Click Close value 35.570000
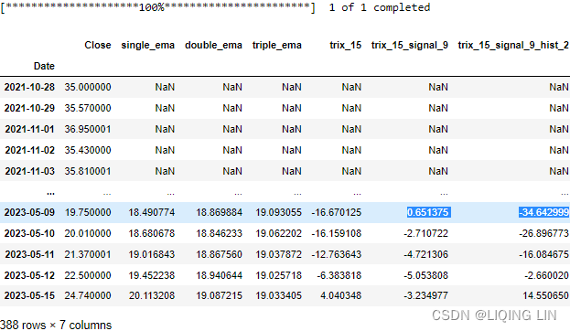570x331 pixels. [x=88, y=108]
